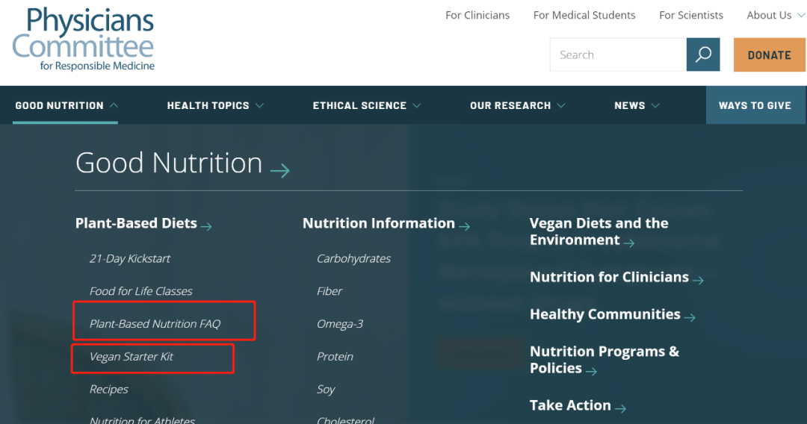Viewport: 807px width, 424px height.
Task: Click the magnifying glass search icon
Action: click(703, 54)
